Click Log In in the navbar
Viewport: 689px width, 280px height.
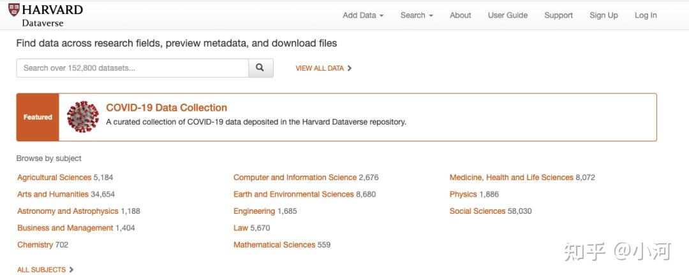(646, 15)
